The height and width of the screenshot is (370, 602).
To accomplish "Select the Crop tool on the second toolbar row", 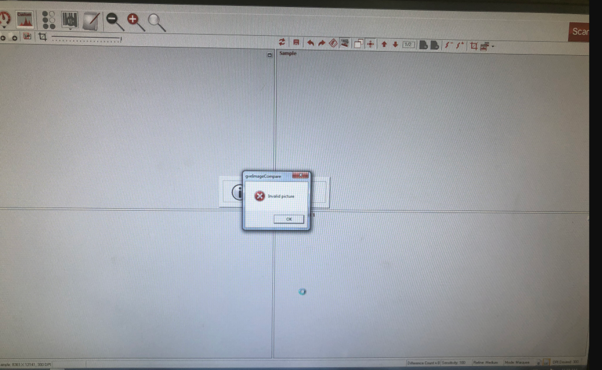I will pos(43,36).
